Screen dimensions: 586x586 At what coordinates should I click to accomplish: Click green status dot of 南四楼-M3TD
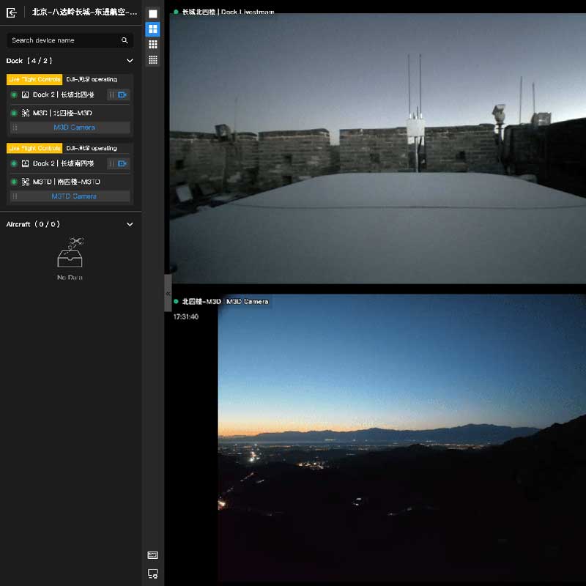point(14,182)
